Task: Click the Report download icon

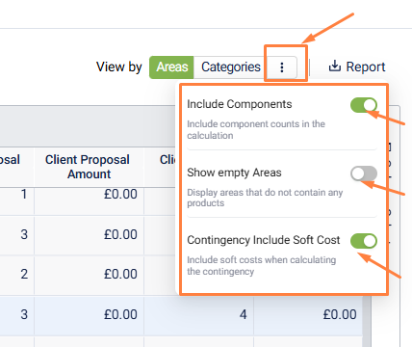Action: [x=335, y=66]
